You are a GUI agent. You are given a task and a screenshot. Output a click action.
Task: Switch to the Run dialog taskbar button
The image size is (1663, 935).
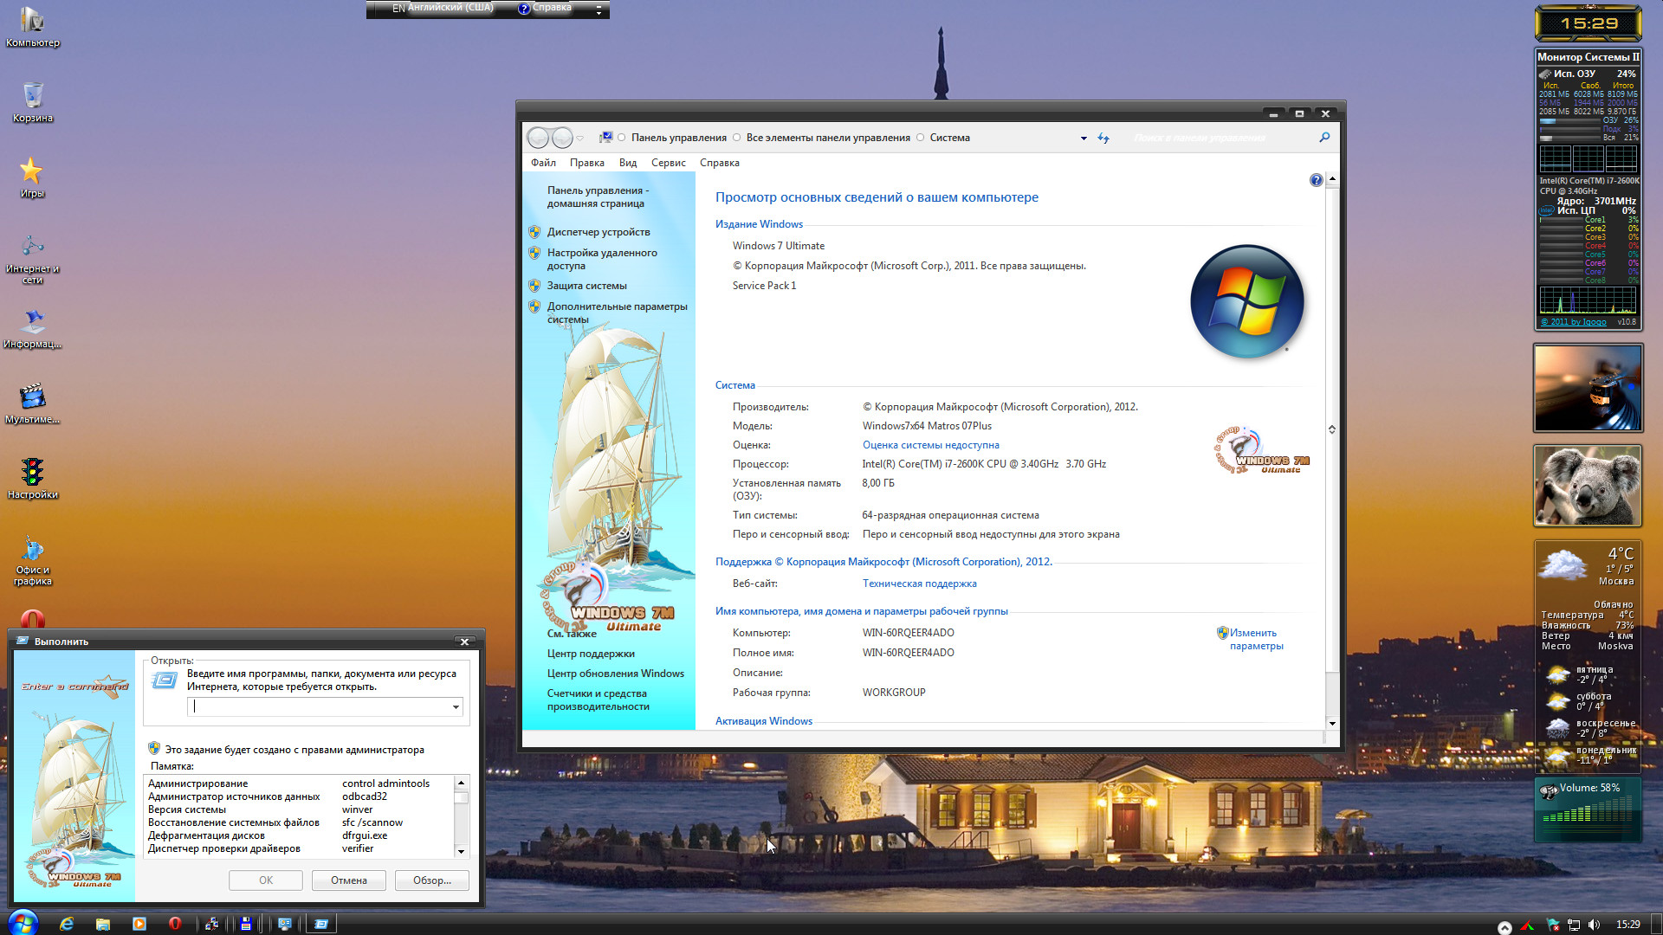[x=320, y=924]
